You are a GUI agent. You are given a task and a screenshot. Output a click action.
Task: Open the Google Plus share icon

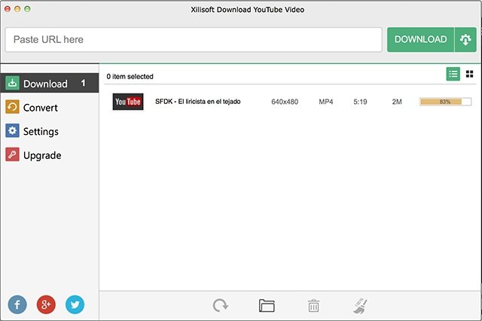46,304
